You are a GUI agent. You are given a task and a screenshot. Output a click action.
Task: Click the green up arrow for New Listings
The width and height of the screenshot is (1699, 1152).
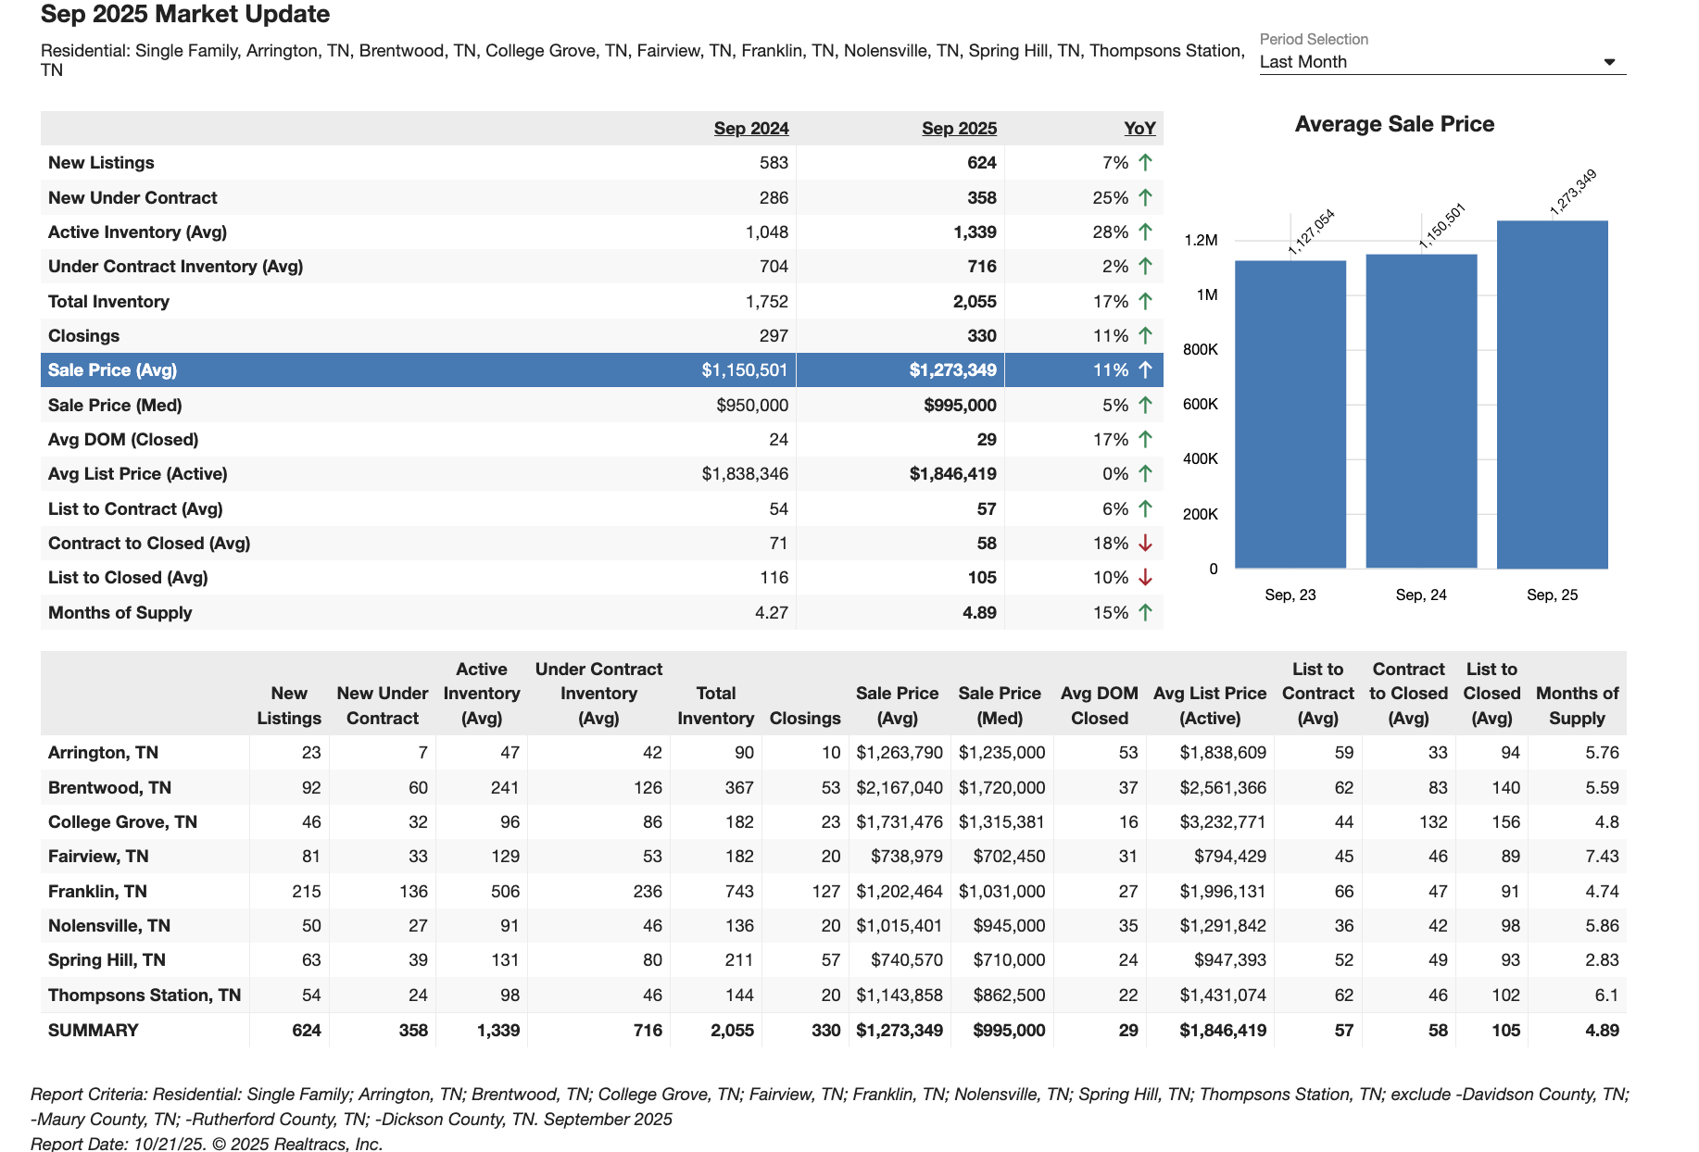[1145, 163]
